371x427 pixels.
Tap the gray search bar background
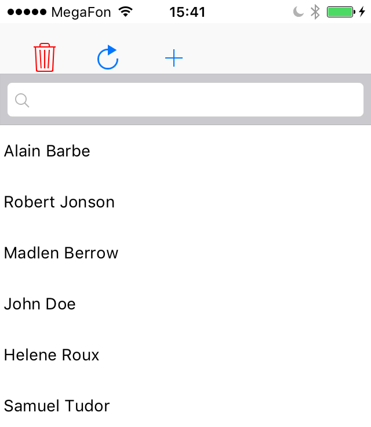185,78
